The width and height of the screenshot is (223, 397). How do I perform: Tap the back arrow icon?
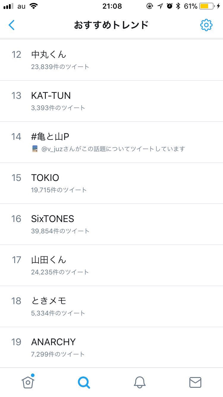tap(12, 25)
